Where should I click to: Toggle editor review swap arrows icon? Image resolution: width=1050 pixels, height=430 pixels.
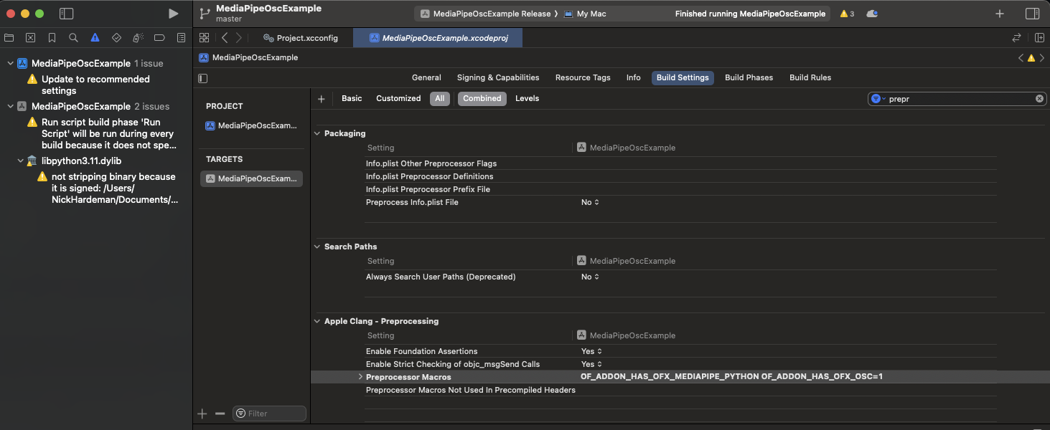pyautogui.click(x=1016, y=38)
